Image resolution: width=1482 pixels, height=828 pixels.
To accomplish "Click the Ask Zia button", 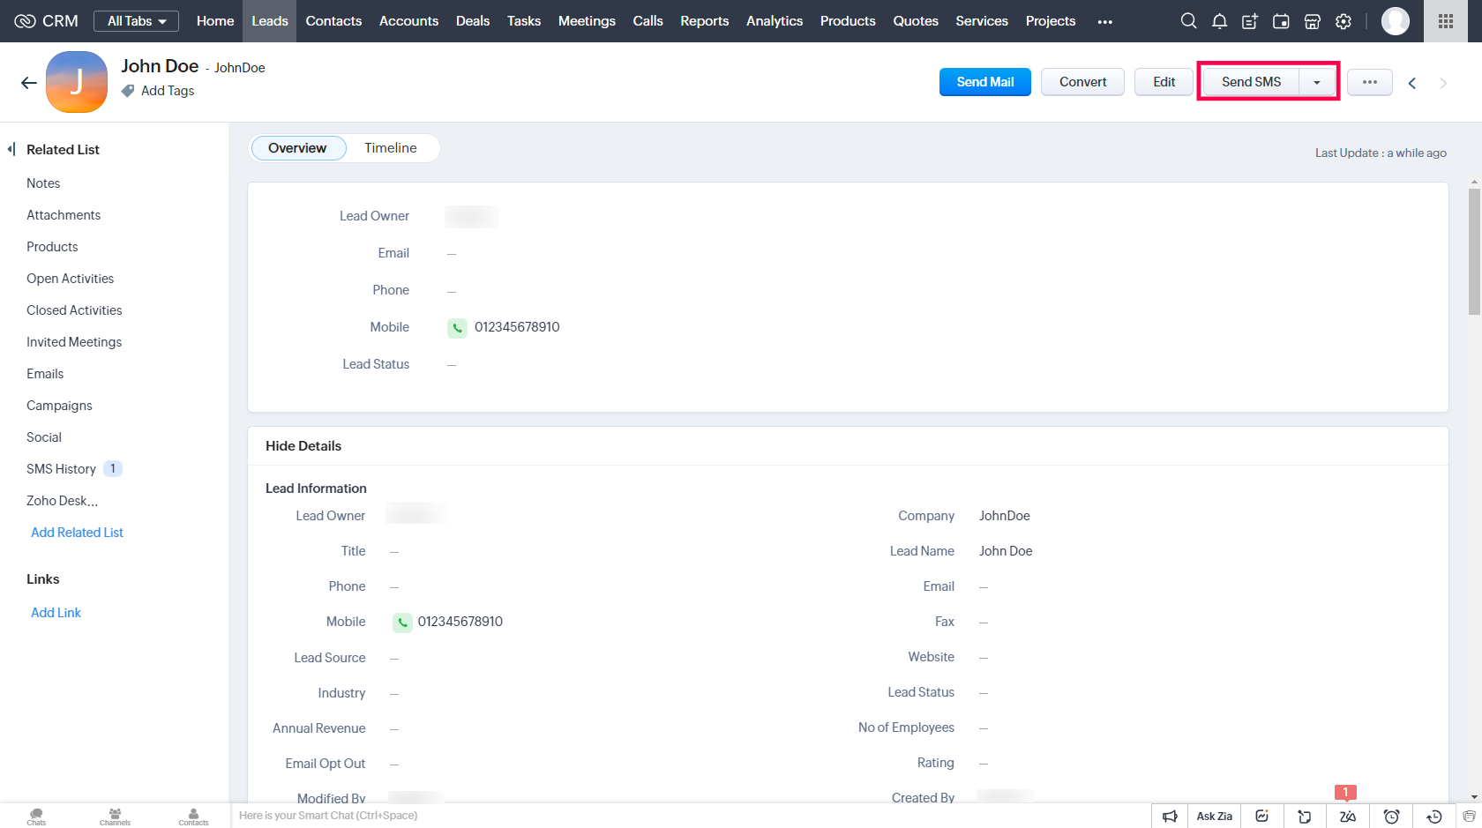I will coord(1214,817).
